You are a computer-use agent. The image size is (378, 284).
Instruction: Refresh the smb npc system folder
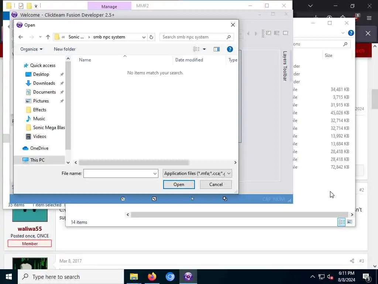(x=151, y=37)
